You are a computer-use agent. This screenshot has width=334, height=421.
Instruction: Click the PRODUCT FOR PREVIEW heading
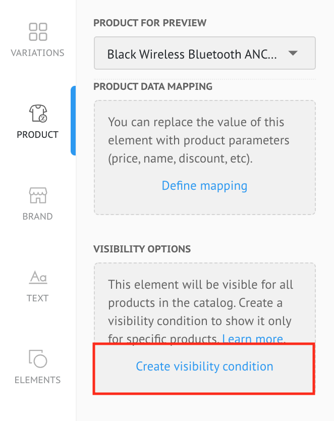click(x=150, y=23)
